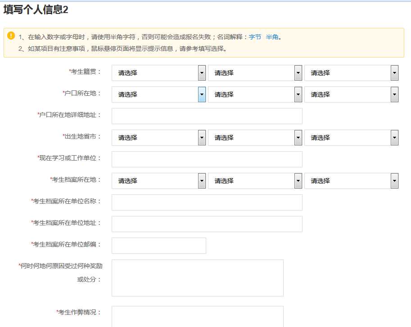The height and width of the screenshot is (327, 411).
Task: Open the 半角 explanation link
Action: pos(272,37)
